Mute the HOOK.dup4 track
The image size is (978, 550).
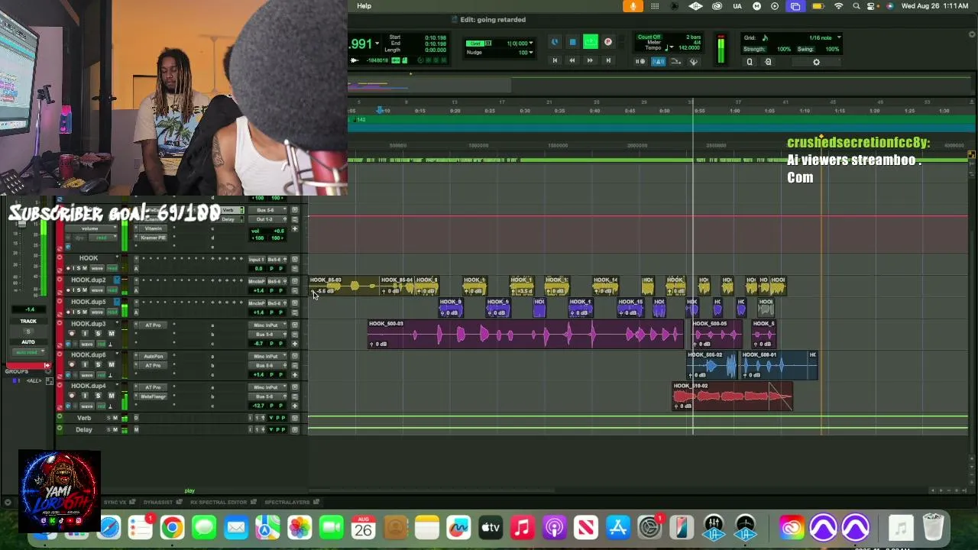[x=111, y=396]
